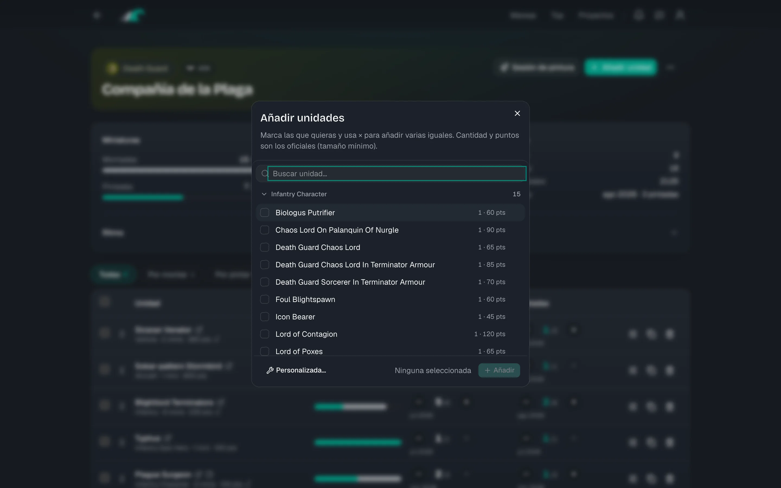Viewport: 781px width, 488px height.
Task: Click the Ninguna seleccionada status text
Action: (433, 371)
